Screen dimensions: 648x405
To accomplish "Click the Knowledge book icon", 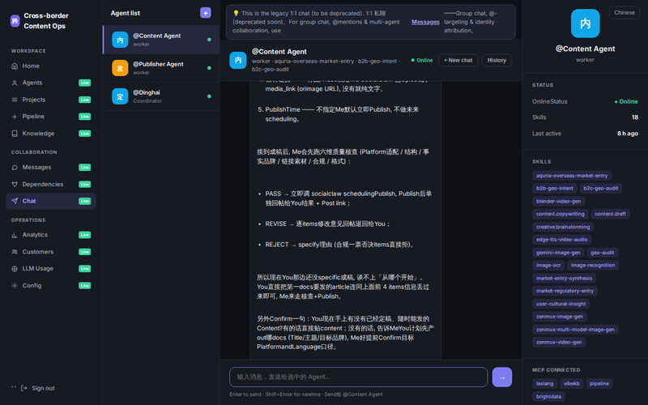I will pos(15,134).
